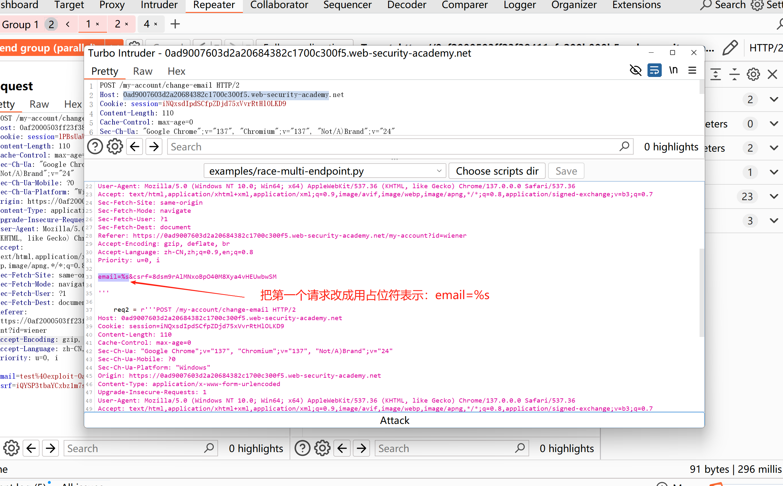
Task: Click the Attack button
Action: point(394,420)
